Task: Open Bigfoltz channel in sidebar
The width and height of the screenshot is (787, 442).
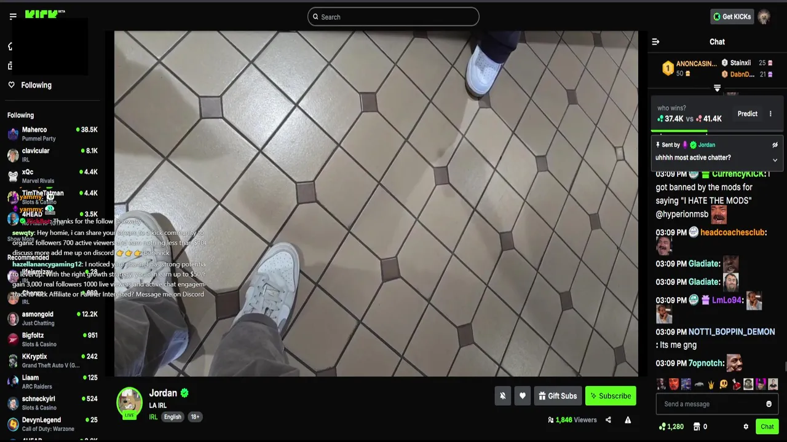Action: (52, 339)
